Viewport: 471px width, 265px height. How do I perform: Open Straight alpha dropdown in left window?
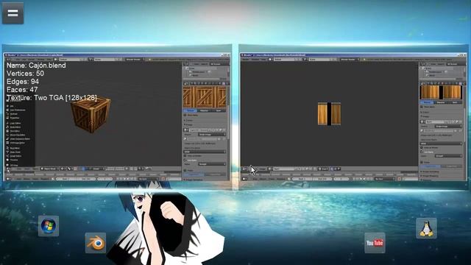tap(212, 164)
